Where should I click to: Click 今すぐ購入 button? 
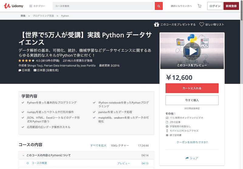(192, 100)
